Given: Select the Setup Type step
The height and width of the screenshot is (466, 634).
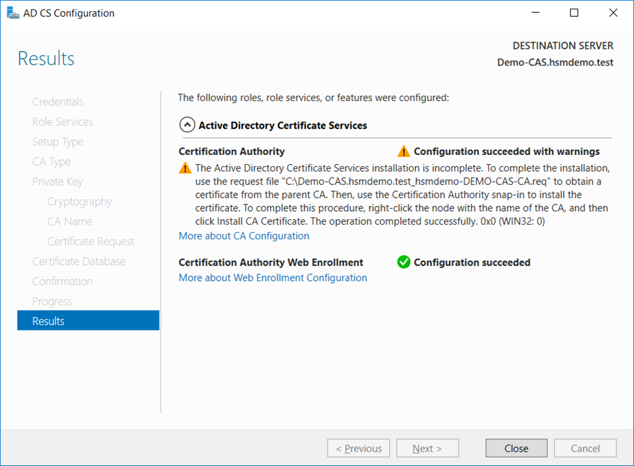Looking at the screenshot, I should click(x=58, y=142).
